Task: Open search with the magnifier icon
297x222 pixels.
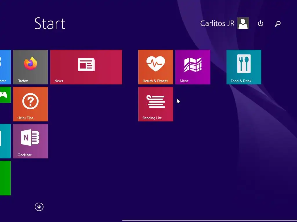Action: click(278, 24)
